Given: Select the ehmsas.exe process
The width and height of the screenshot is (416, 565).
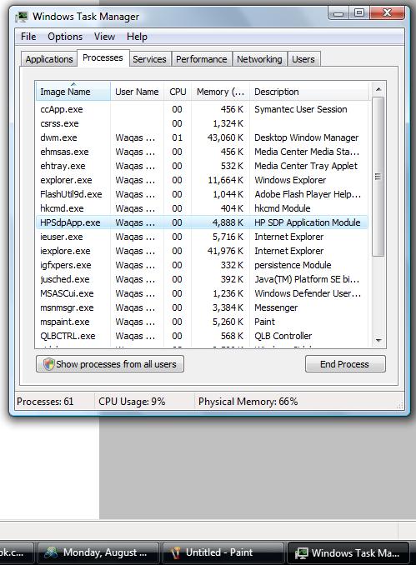Looking at the screenshot, I should 202,152.
